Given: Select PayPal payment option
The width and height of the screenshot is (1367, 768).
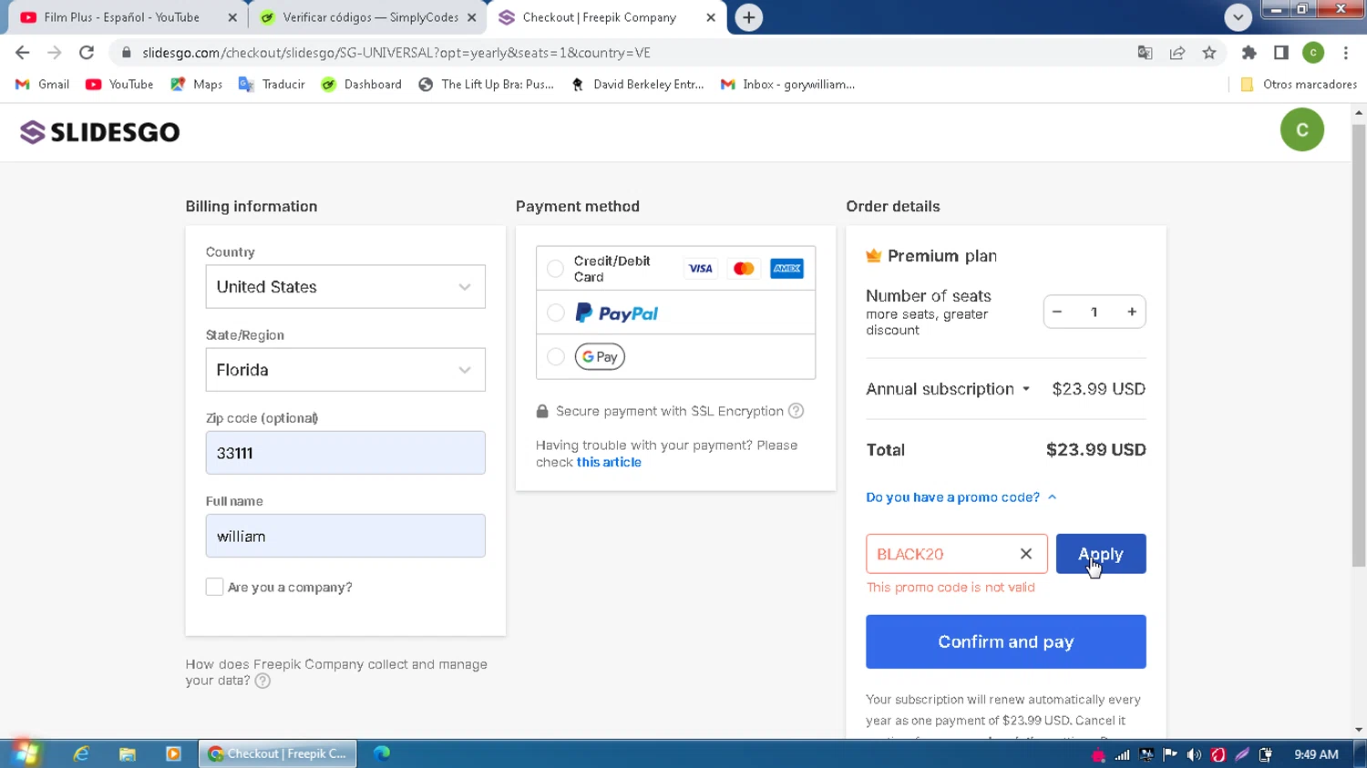Looking at the screenshot, I should [x=555, y=312].
